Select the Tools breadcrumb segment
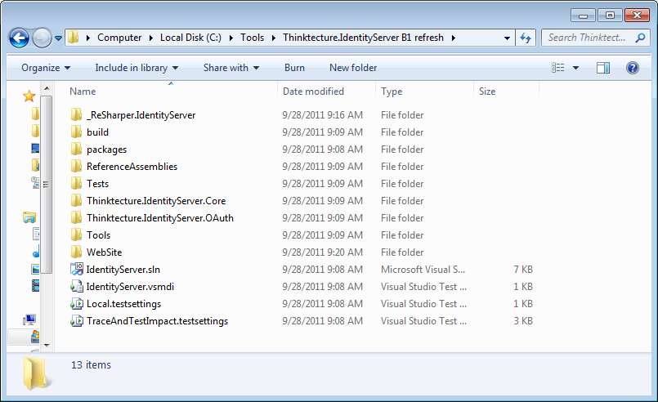This screenshot has height=402, width=658. tap(253, 38)
